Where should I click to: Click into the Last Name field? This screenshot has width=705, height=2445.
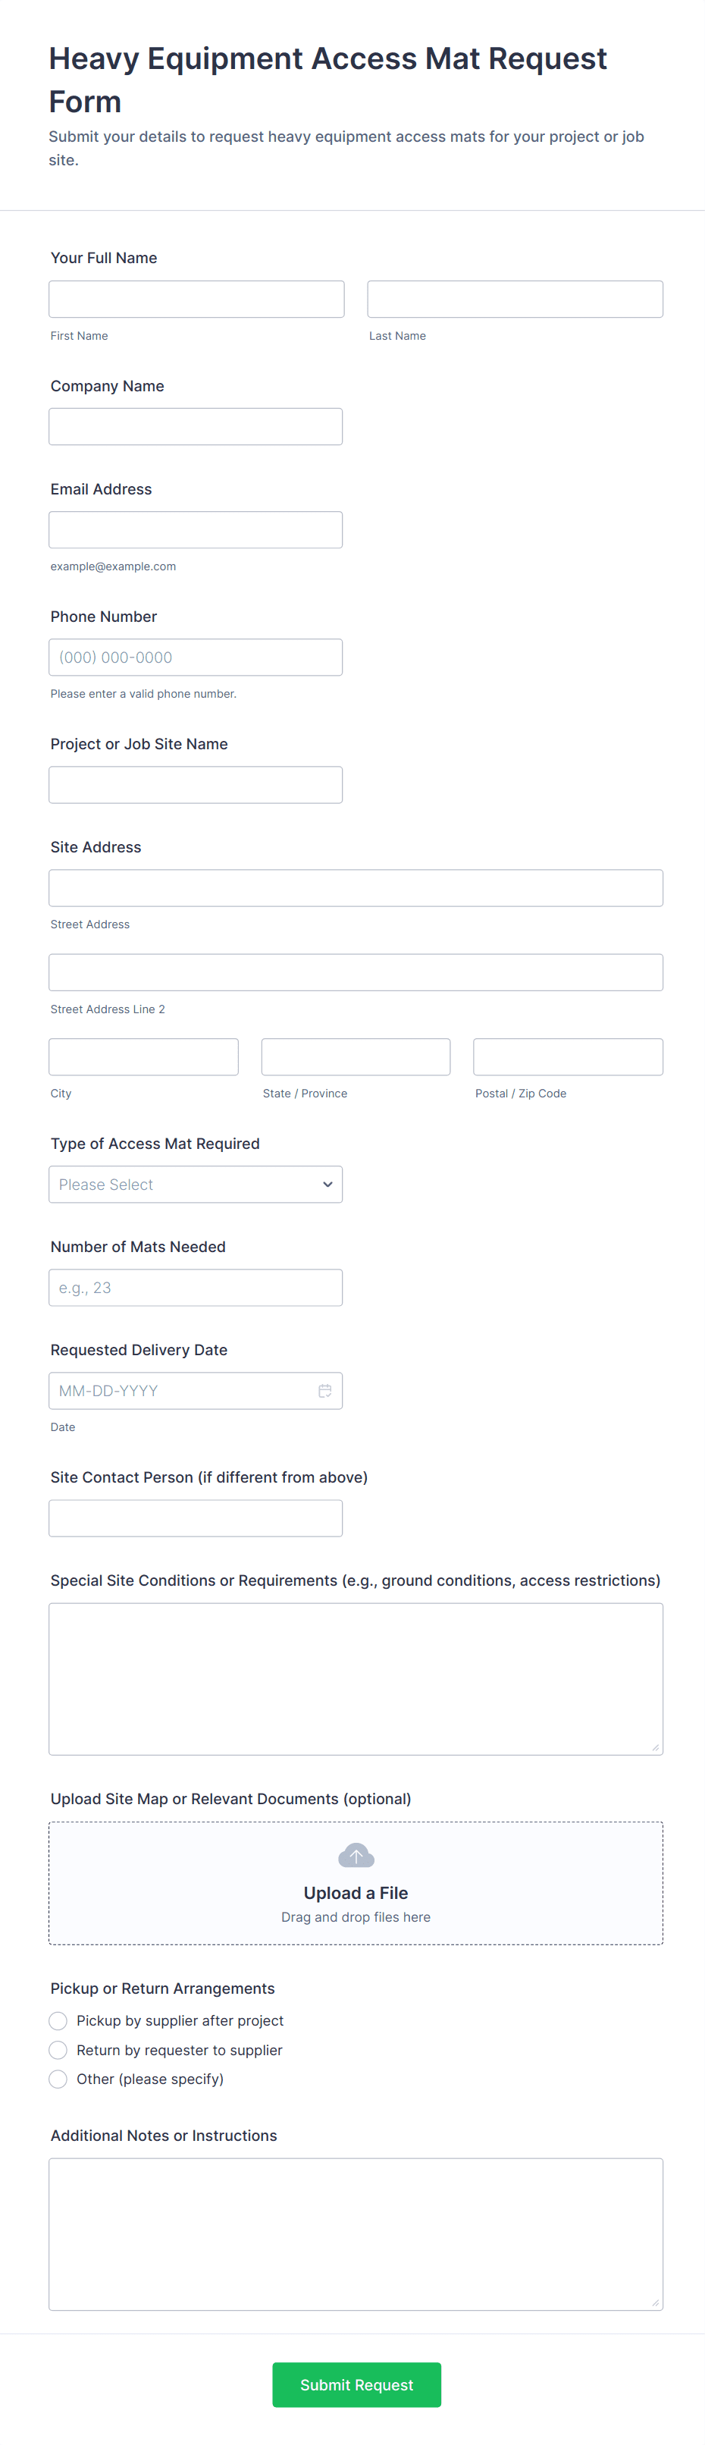click(514, 299)
